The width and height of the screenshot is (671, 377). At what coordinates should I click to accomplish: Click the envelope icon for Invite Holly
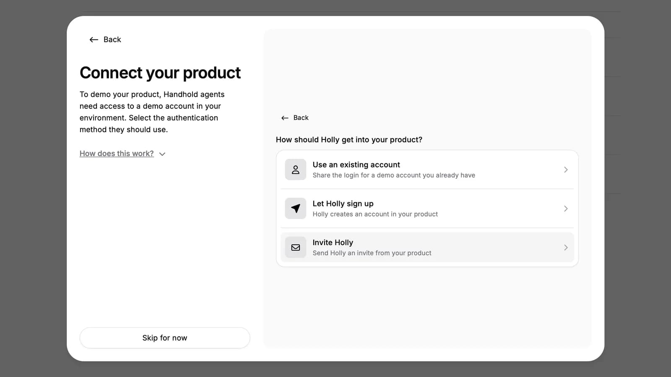click(296, 248)
